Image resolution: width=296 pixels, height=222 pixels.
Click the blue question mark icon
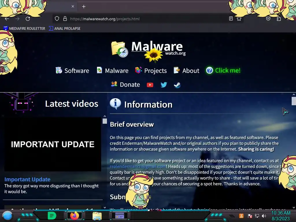209,71
